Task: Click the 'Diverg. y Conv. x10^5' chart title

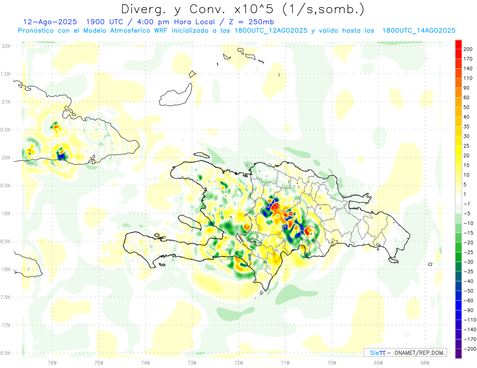Action: pyautogui.click(x=242, y=9)
